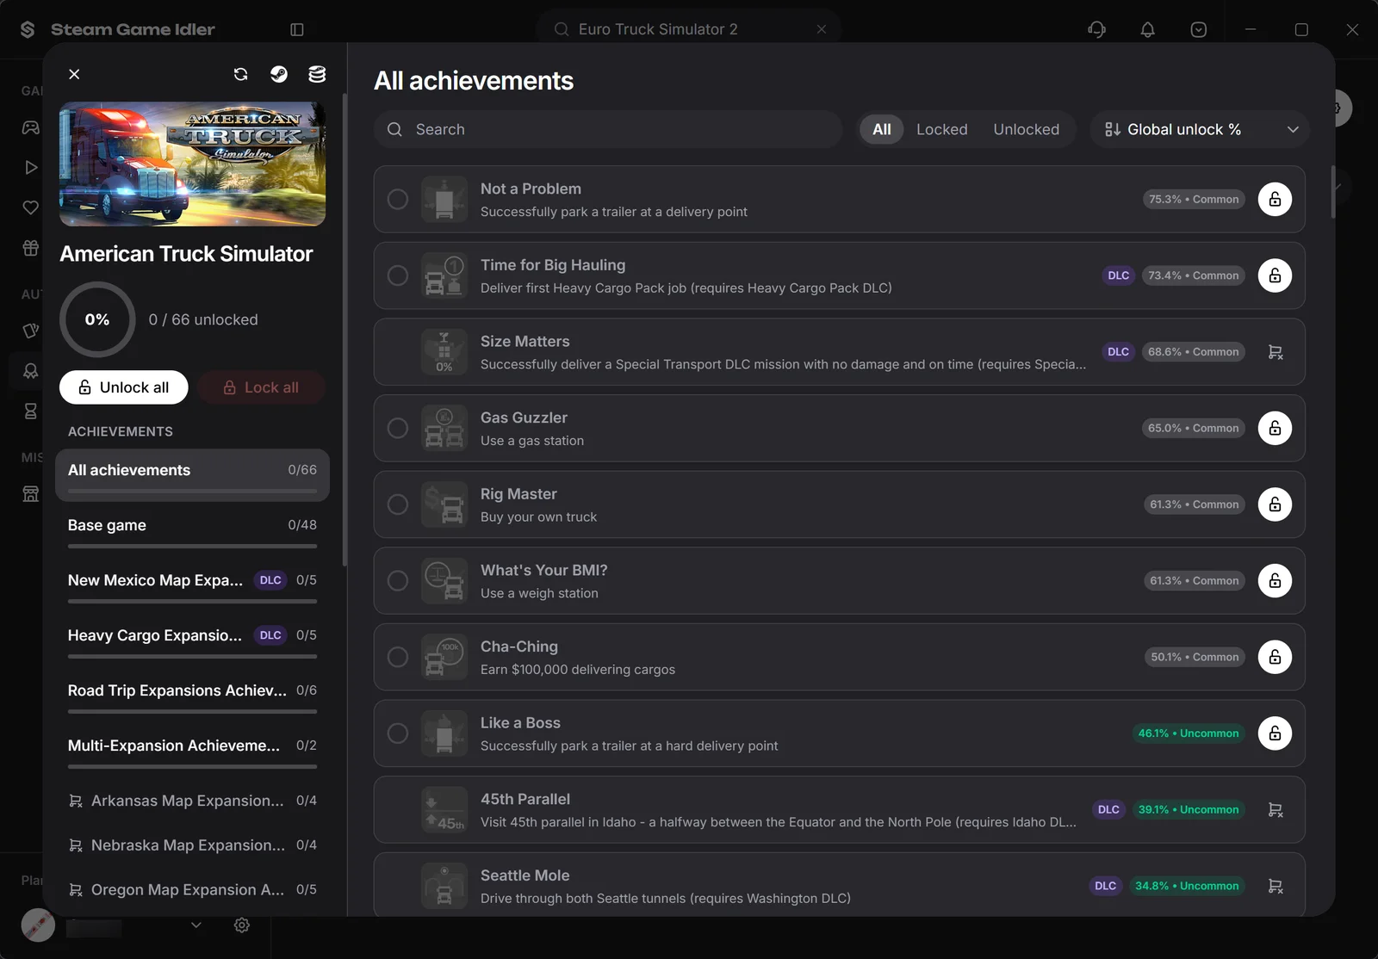Close the achievements panel with the X icon
Image resolution: width=1378 pixels, height=959 pixels.
[x=74, y=74]
